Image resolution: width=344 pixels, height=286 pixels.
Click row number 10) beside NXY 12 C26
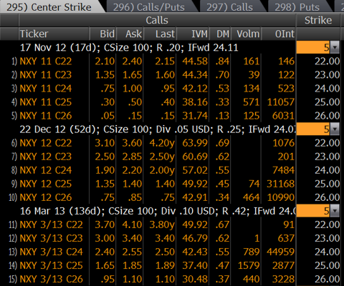coord(13,198)
